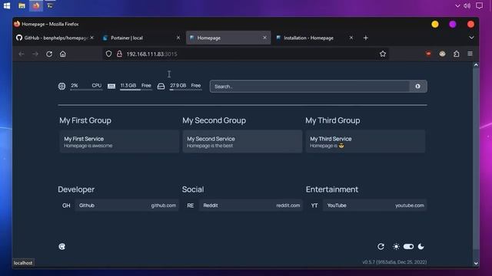Image resolution: width=492 pixels, height=276 pixels.
Task: Click the version text v0.5.7 at bottom
Action: [394, 262]
